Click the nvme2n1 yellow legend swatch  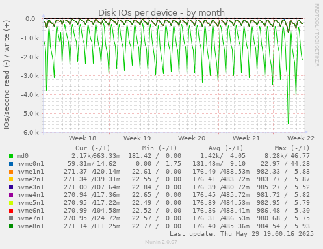pyautogui.click(x=11, y=179)
